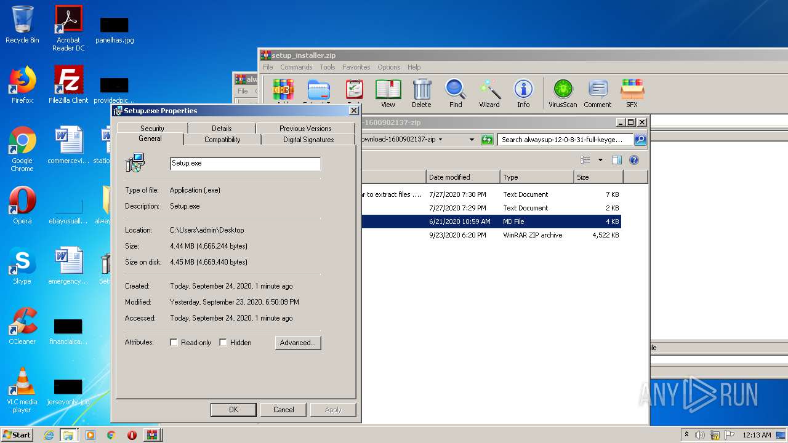
Task: Expand the address bar path dropdown
Action: click(472, 140)
